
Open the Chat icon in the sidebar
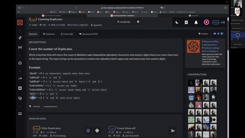pos(20,89)
